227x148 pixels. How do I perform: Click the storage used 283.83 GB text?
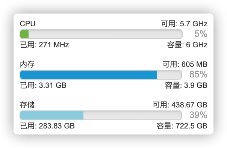click(47, 126)
